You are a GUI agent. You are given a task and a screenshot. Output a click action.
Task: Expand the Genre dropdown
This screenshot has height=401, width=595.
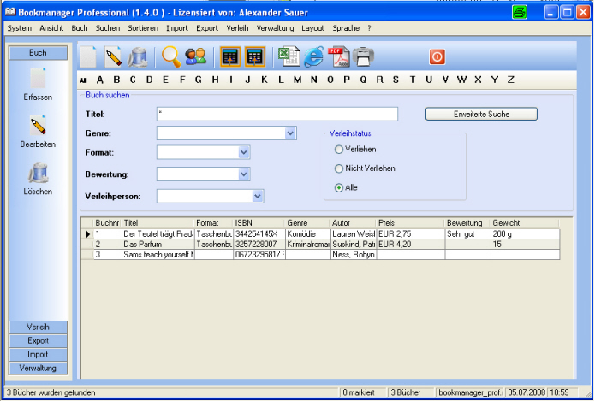pos(290,133)
